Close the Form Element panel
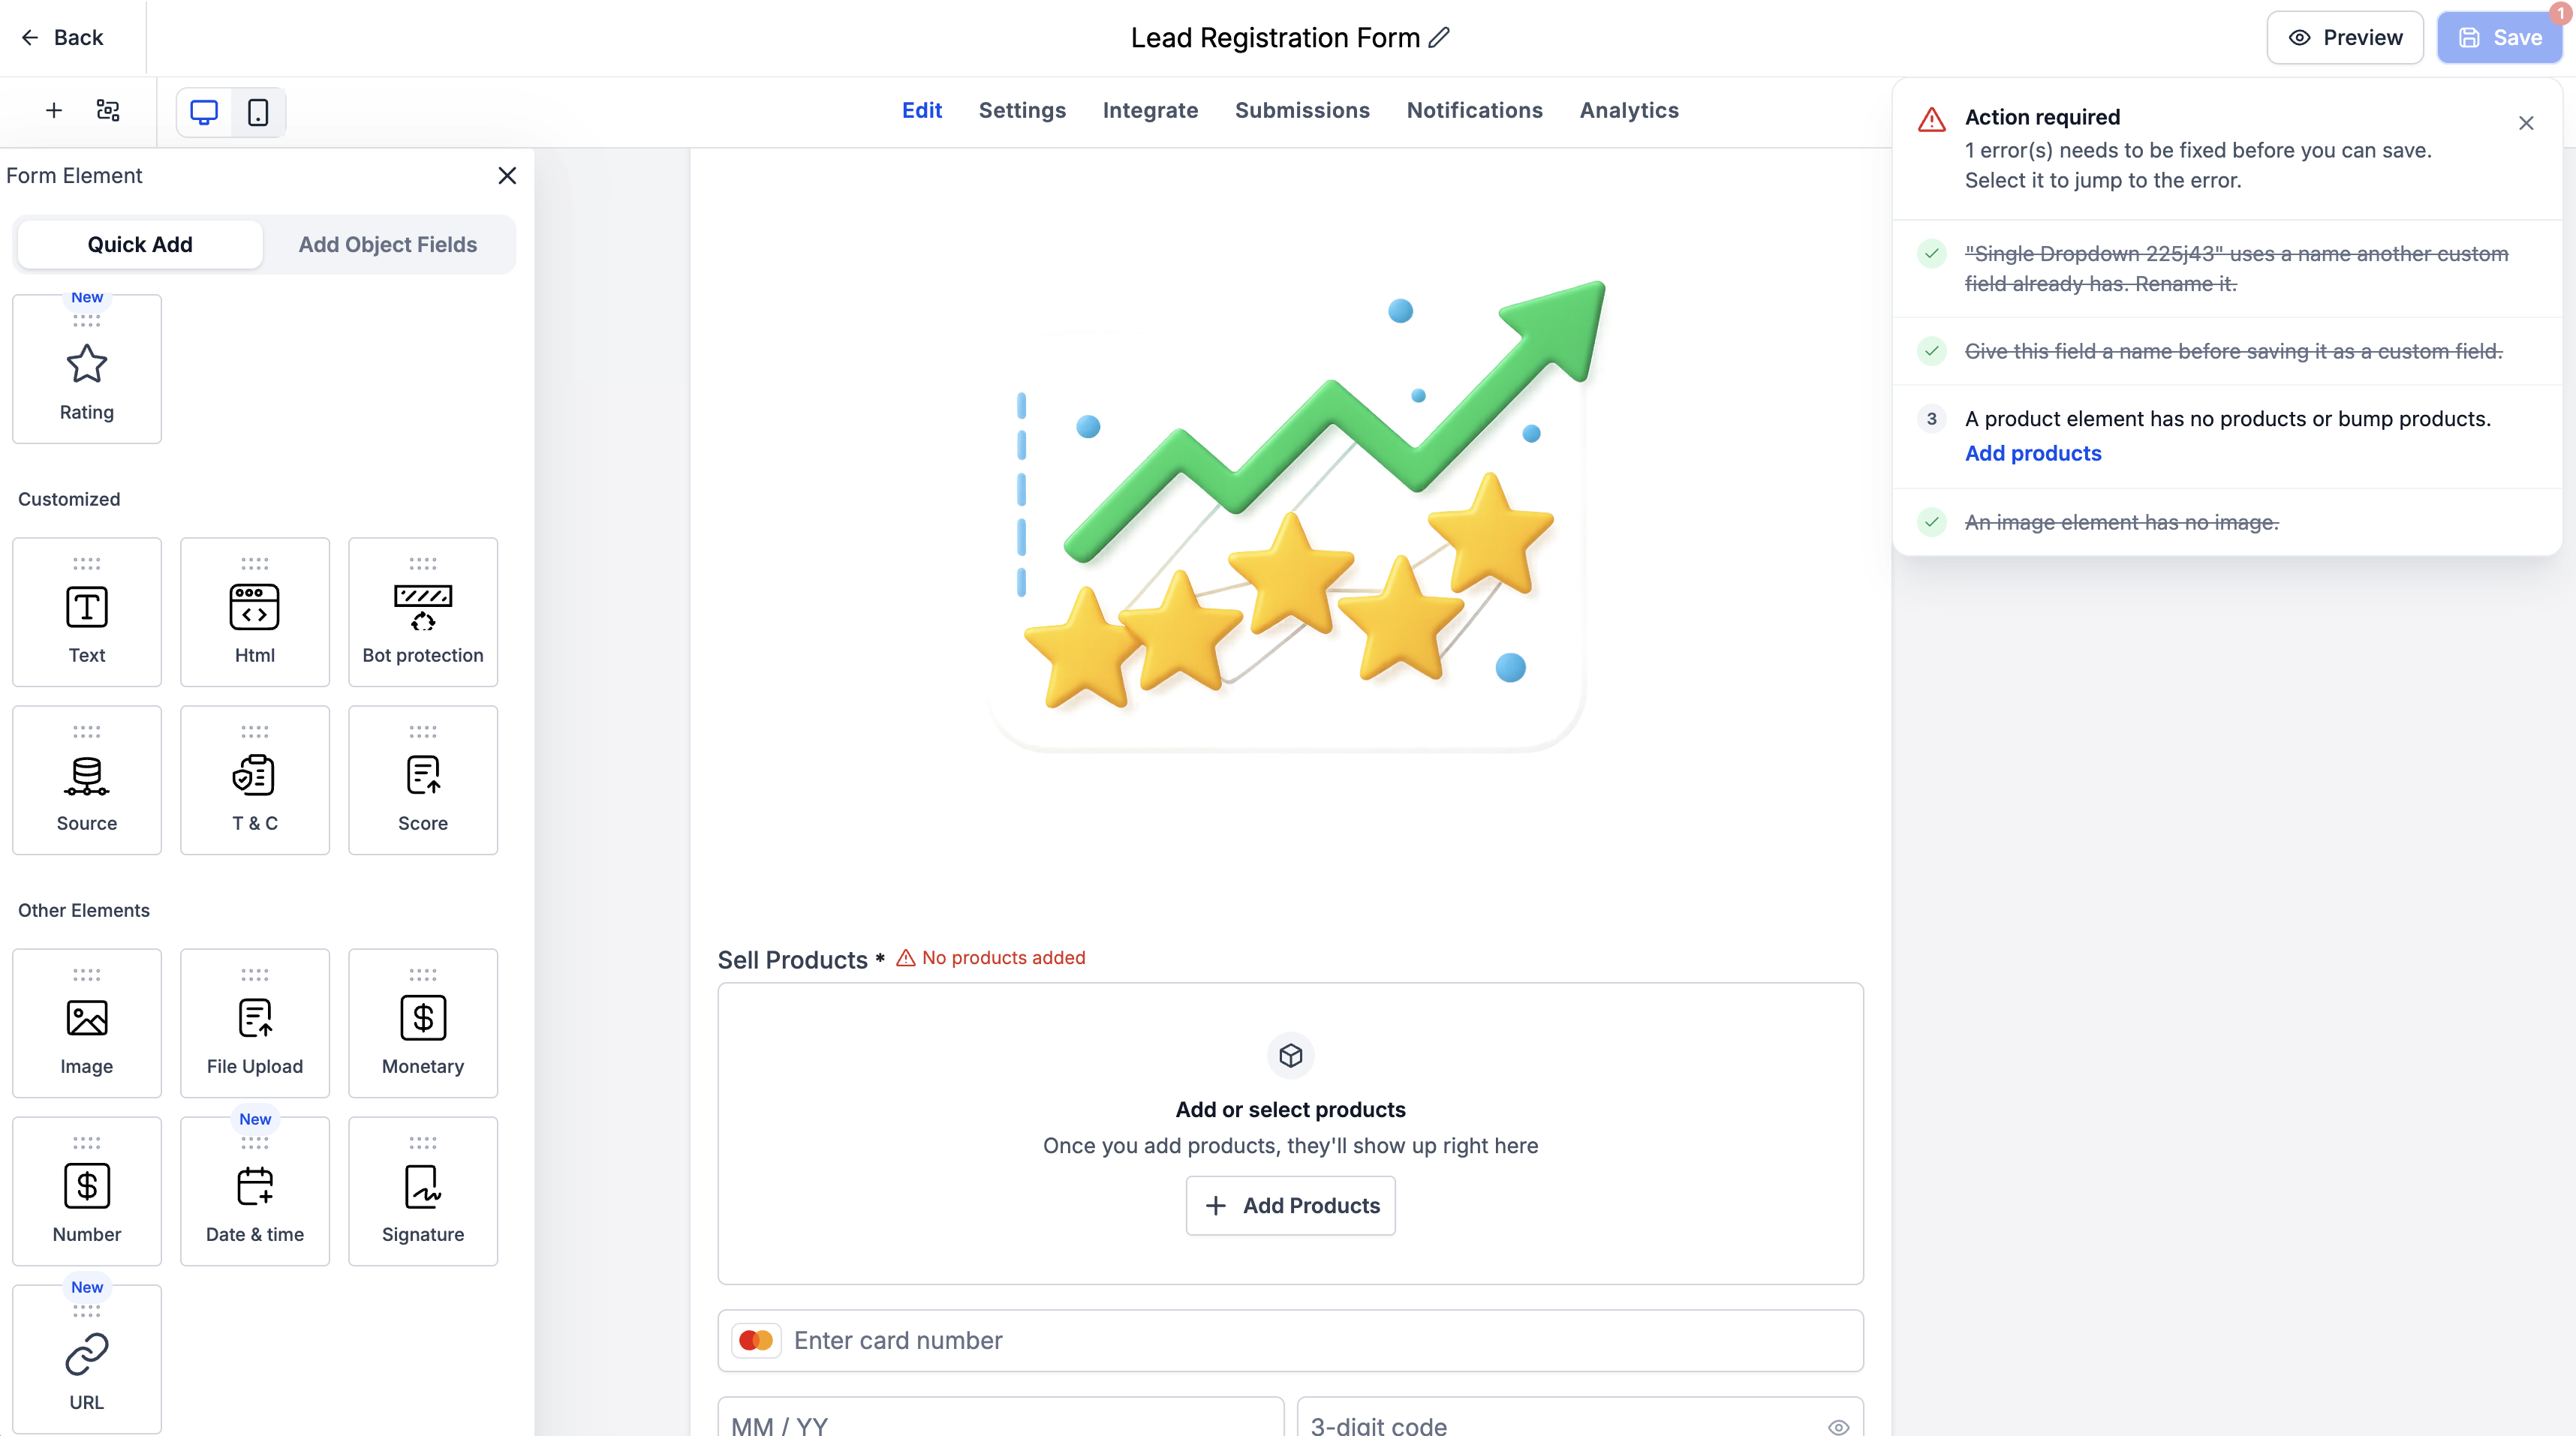This screenshot has height=1436, width=2576. click(507, 176)
